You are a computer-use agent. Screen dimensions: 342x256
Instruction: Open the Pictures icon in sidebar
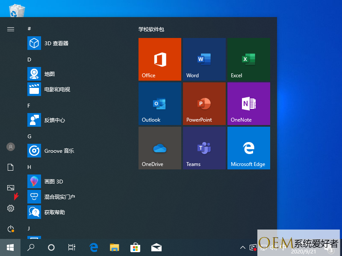11,188
